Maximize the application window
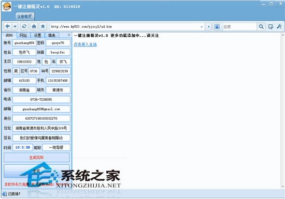Screen dimensions: 285x199 [x=271, y=4]
